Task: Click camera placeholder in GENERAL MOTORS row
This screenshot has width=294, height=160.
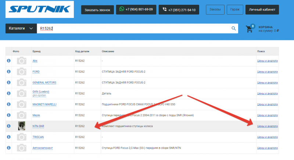Action: point(22,82)
